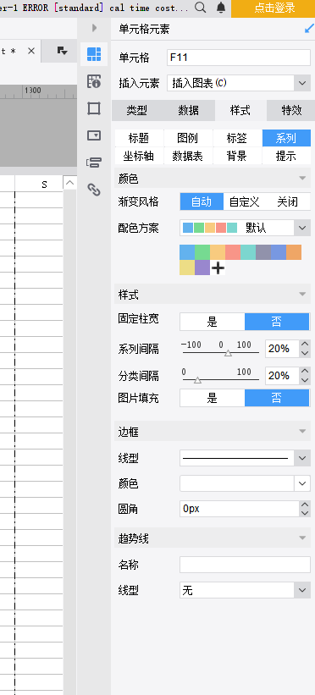The height and width of the screenshot is (695, 315).
Task: Collapse the 颜色 section header
Action: [x=213, y=179]
